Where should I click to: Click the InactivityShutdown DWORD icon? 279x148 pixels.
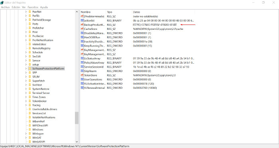82,41
